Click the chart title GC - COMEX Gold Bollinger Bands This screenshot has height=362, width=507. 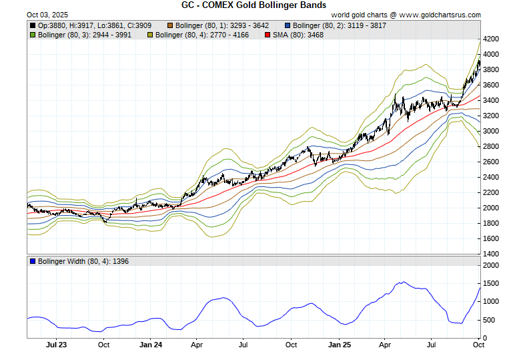(254, 5)
